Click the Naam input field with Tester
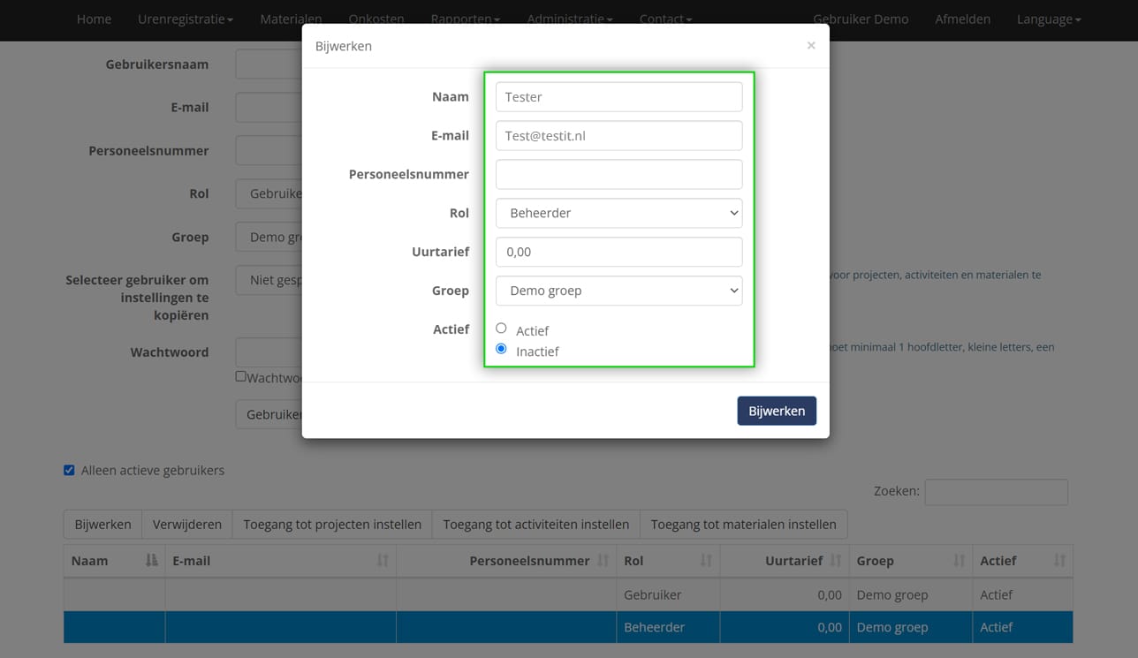 click(x=618, y=97)
